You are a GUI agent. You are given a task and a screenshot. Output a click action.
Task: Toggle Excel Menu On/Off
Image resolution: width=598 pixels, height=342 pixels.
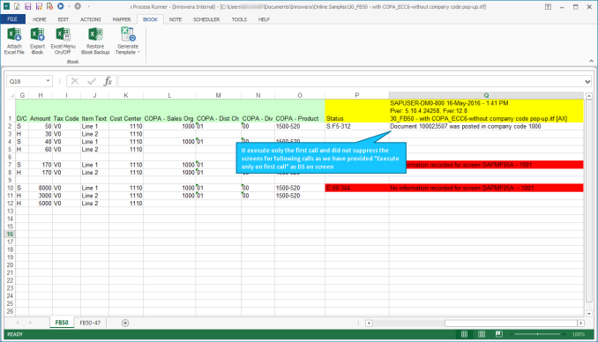pyautogui.click(x=63, y=41)
